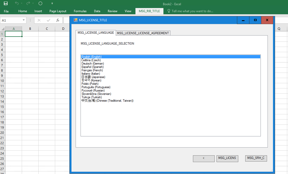Click the MSG_LICENSE_TITLE dialog app icon
Viewport: 288px width, 174px height.
click(x=75, y=20)
